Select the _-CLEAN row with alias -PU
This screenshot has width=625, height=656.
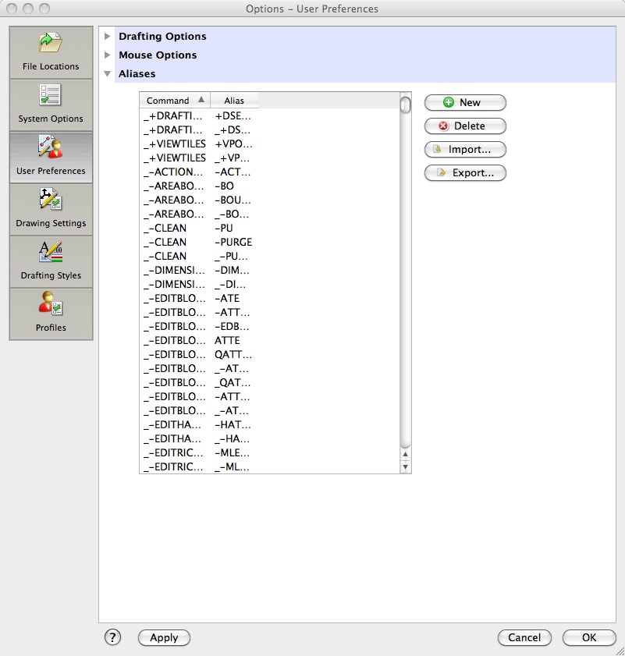coord(270,228)
